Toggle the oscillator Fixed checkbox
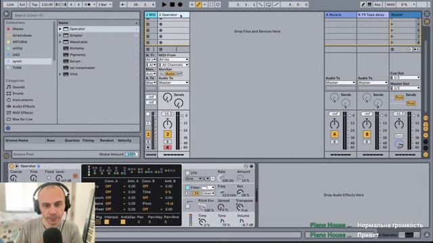This screenshot has width=433, height=243. [x=49, y=178]
